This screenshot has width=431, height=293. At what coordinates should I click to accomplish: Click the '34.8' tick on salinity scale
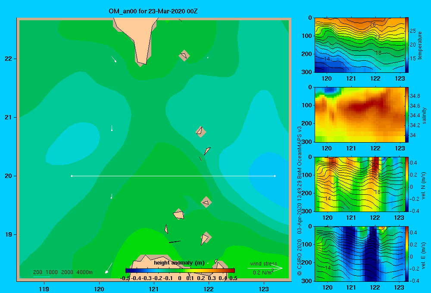(x=415, y=96)
